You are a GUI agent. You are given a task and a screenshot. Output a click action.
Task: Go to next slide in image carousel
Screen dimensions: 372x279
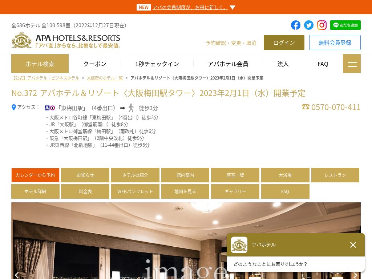point(355,275)
